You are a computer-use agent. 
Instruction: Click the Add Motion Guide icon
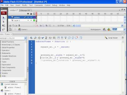click(x=13, y=26)
